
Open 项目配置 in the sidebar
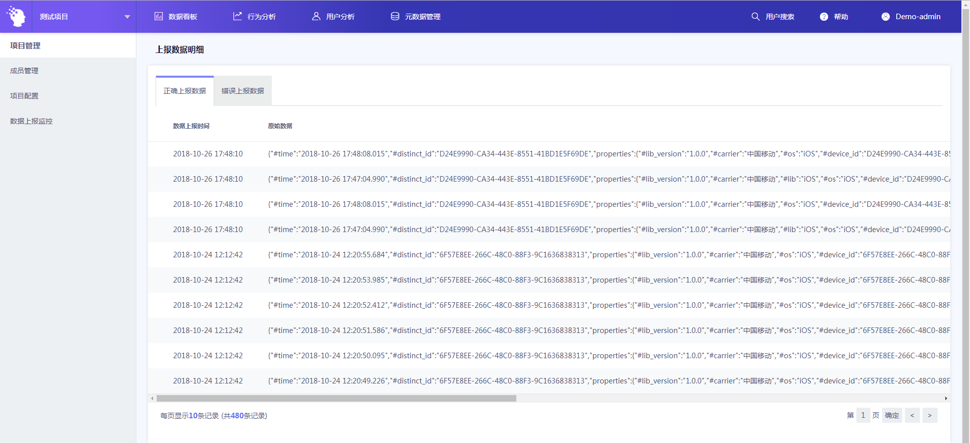coord(24,96)
